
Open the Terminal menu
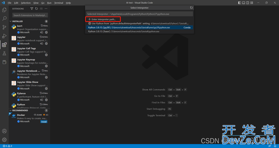click(x=59, y=3)
